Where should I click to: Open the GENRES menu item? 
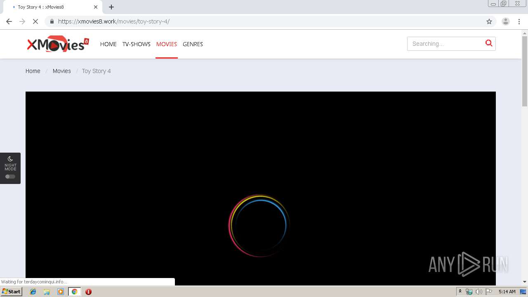coord(193,44)
